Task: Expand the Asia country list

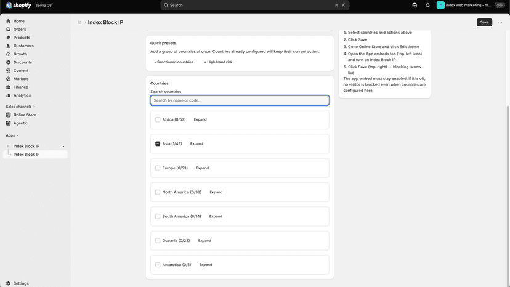Action: tap(196, 144)
